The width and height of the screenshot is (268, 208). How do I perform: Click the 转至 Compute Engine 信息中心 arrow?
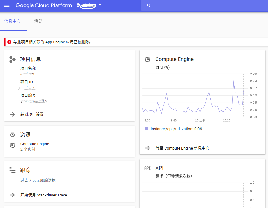point(148,148)
